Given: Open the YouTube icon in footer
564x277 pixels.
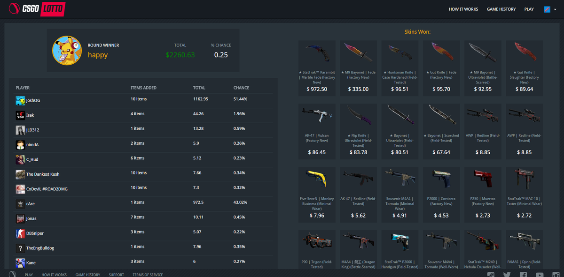Looking at the screenshot, I should click(x=539, y=275).
